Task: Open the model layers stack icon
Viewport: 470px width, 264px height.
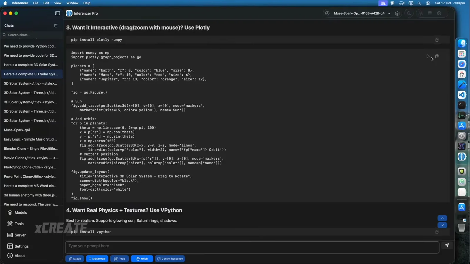Action: point(397,13)
